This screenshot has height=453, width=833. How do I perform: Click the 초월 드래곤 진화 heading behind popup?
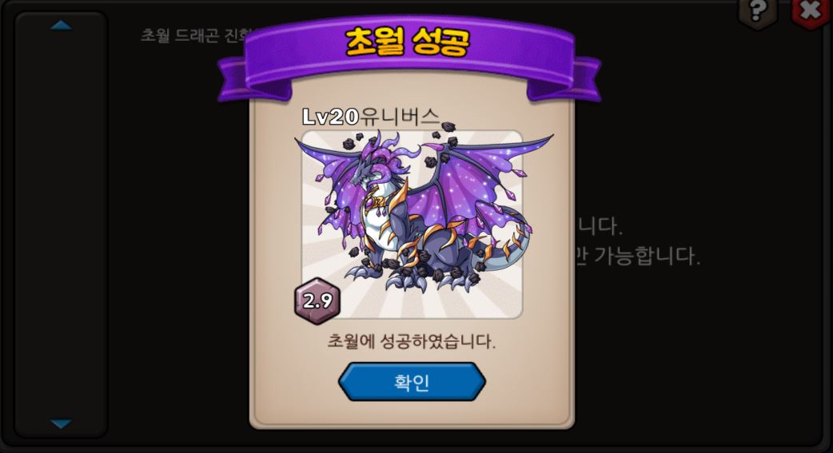pyautogui.click(x=194, y=35)
